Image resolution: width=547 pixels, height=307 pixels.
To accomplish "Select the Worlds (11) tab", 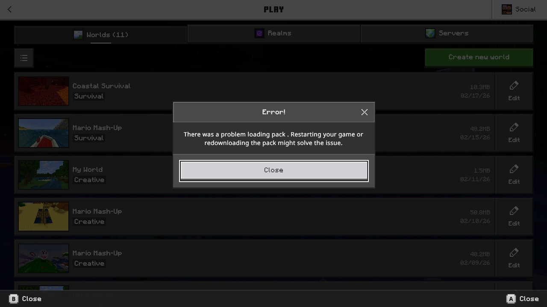I will coord(101,35).
